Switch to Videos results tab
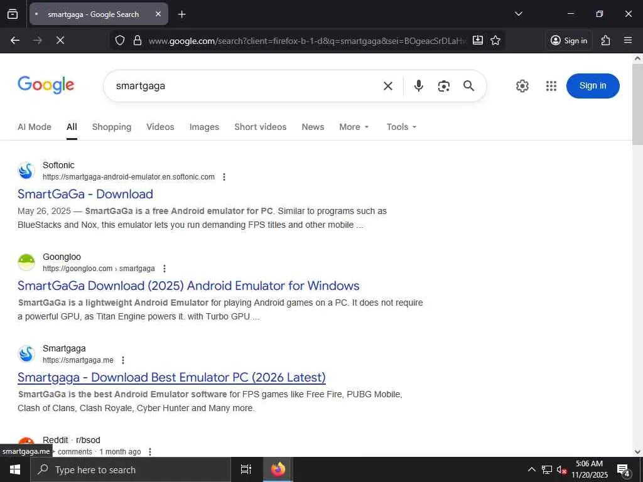 pos(160,127)
